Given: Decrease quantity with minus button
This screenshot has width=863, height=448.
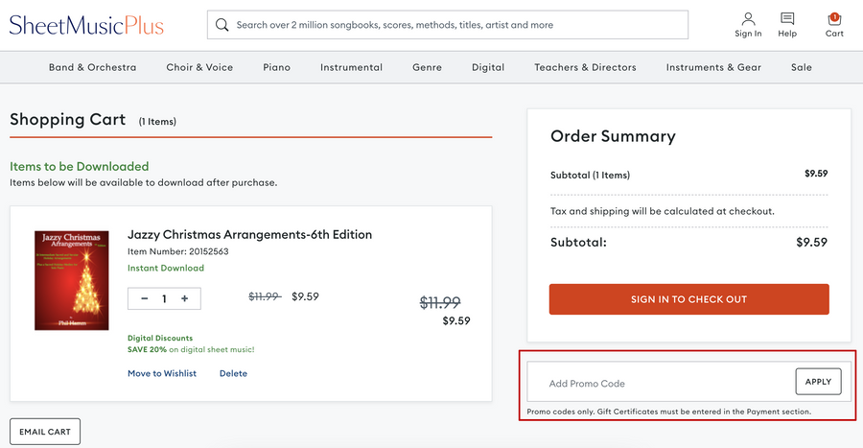Looking at the screenshot, I should [x=145, y=298].
